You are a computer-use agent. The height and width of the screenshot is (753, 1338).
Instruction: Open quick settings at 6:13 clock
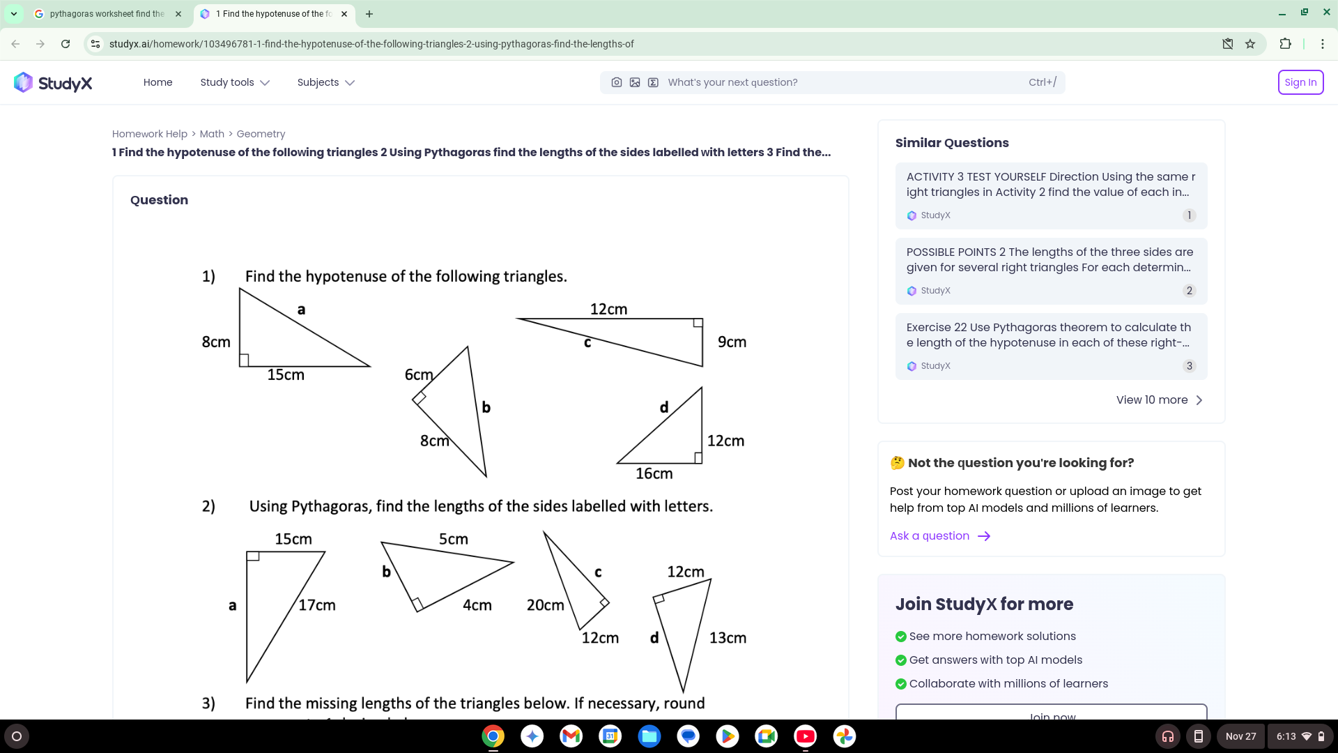(1300, 736)
